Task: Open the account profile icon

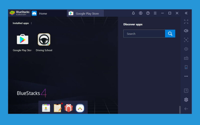Action: pyautogui.click(x=140, y=13)
